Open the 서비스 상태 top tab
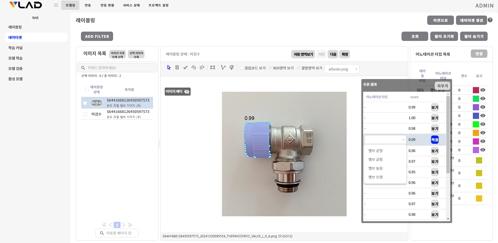Image resolution: width=498 pixels, height=243 pixels. (131, 5)
